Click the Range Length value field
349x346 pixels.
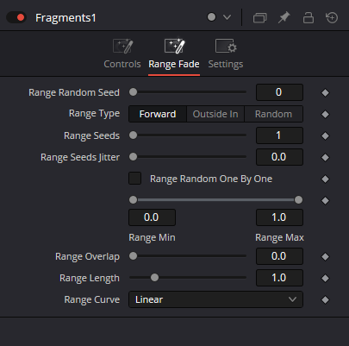tap(279, 278)
